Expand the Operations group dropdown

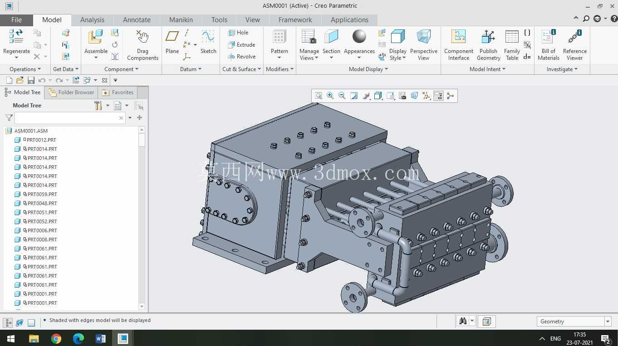pos(25,69)
